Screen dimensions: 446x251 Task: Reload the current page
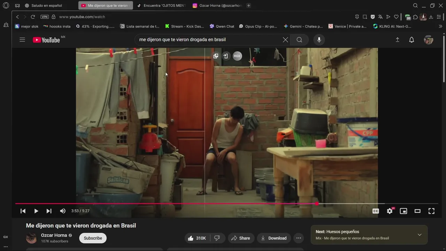(x=33, y=17)
